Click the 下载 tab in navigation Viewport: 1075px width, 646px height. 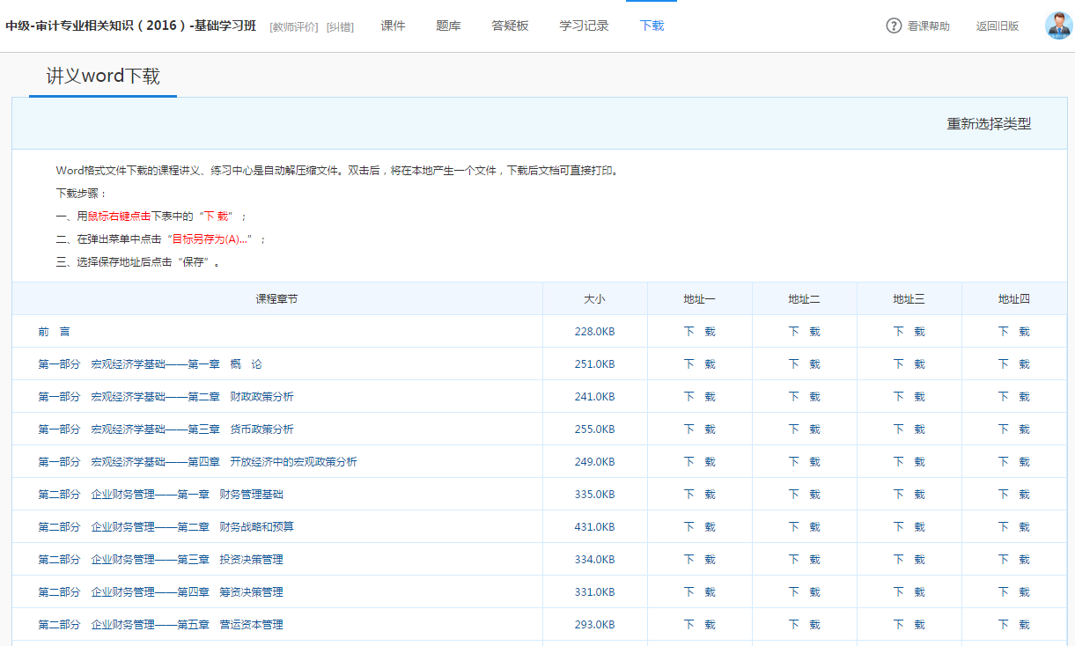pyautogui.click(x=652, y=26)
